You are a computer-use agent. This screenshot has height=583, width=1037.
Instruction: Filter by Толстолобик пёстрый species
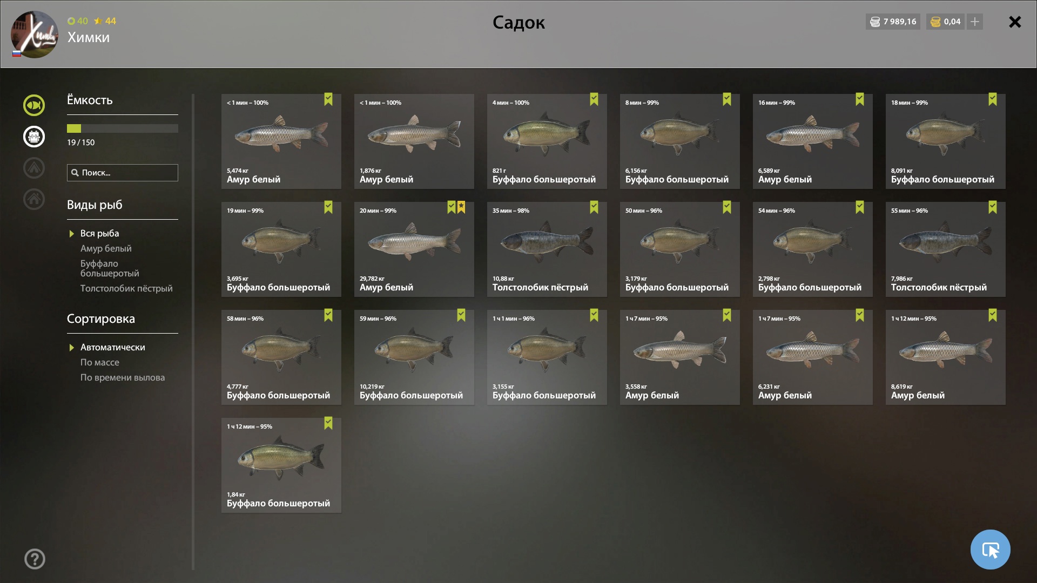(126, 289)
